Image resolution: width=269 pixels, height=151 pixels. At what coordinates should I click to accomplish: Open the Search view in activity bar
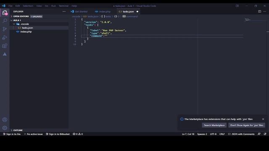coord(5,21)
